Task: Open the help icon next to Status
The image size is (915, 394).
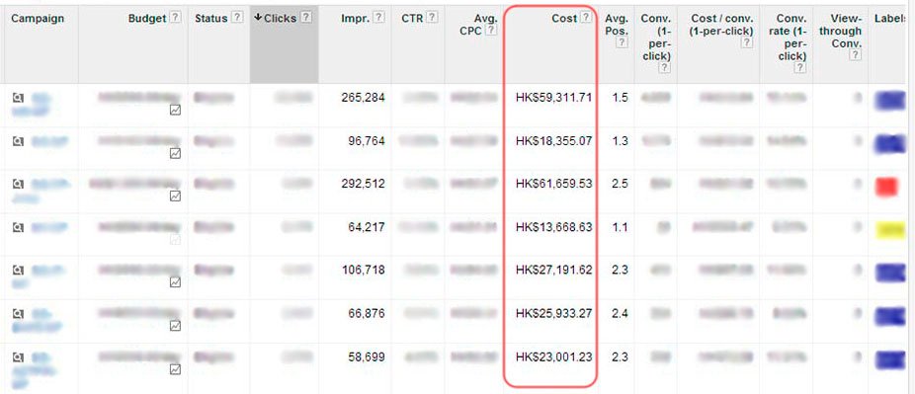Action: tap(236, 18)
